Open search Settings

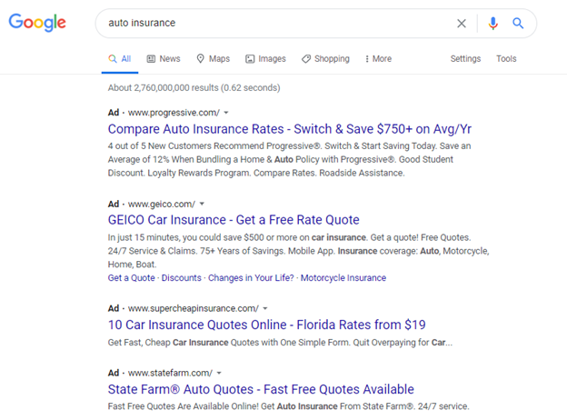tap(465, 59)
